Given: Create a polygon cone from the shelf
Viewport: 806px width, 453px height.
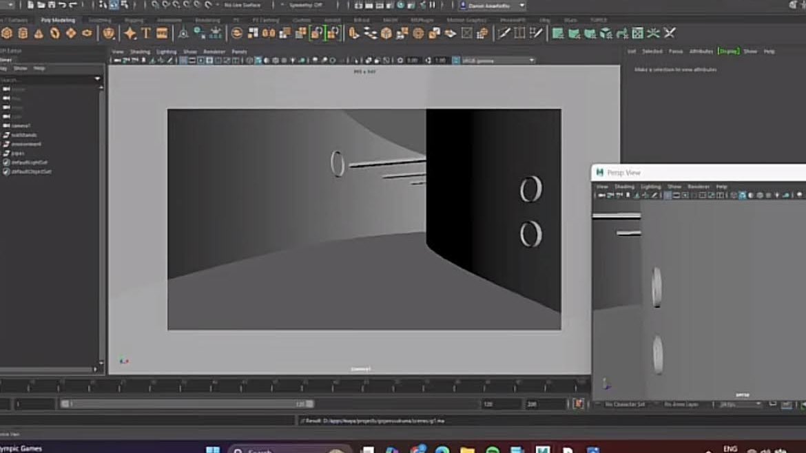Looking at the screenshot, I should click(39, 33).
